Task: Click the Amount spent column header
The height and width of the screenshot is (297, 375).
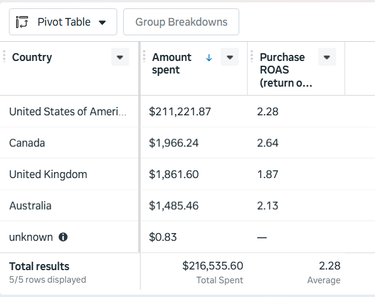Action: [172, 63]
